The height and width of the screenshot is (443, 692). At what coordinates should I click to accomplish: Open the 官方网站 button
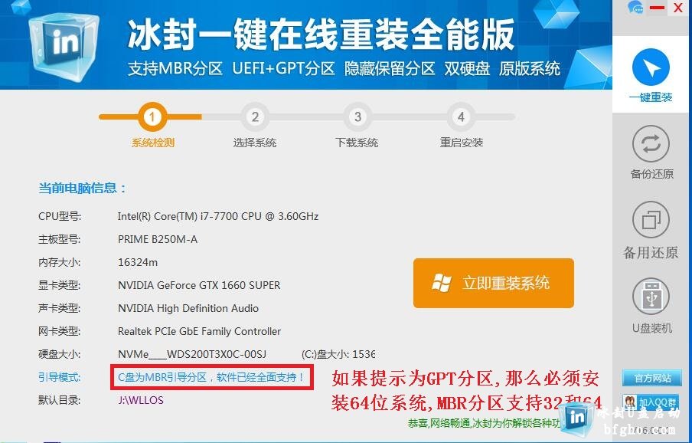(x=652, y=379)
